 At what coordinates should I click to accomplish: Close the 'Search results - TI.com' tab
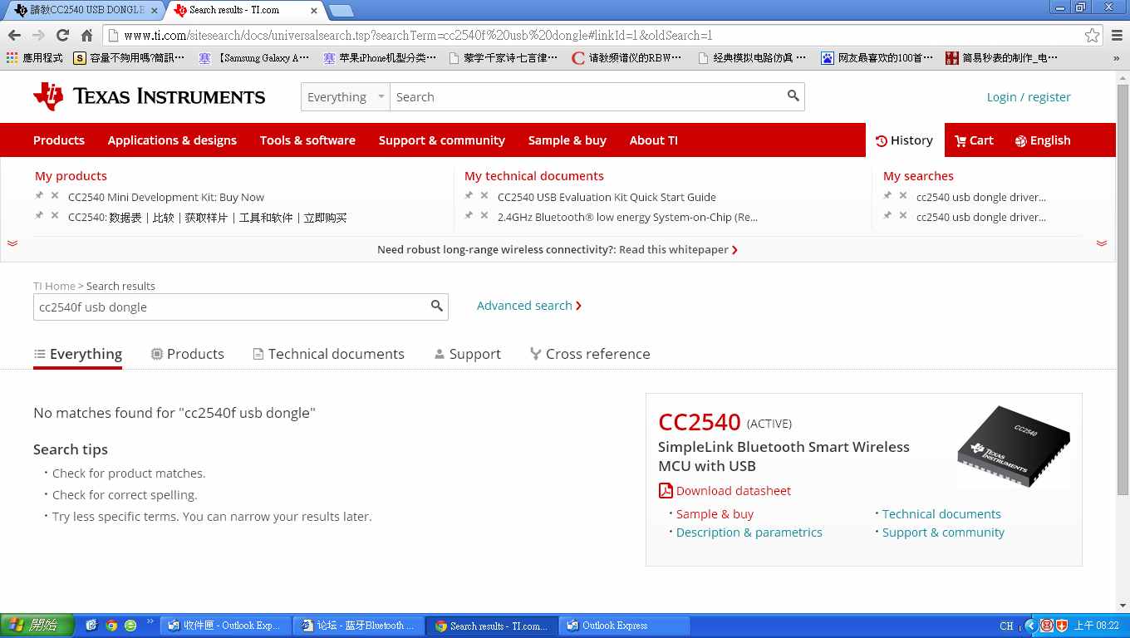(x=313, y=11)
